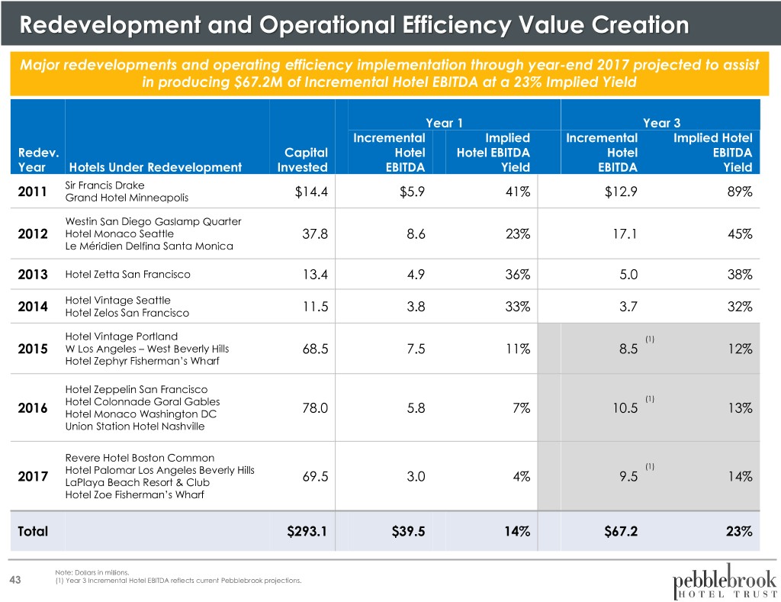The width and height of the screenshot is (781, 602).
Task: Click the 23% total implied yield value
Action: (740, 530)
